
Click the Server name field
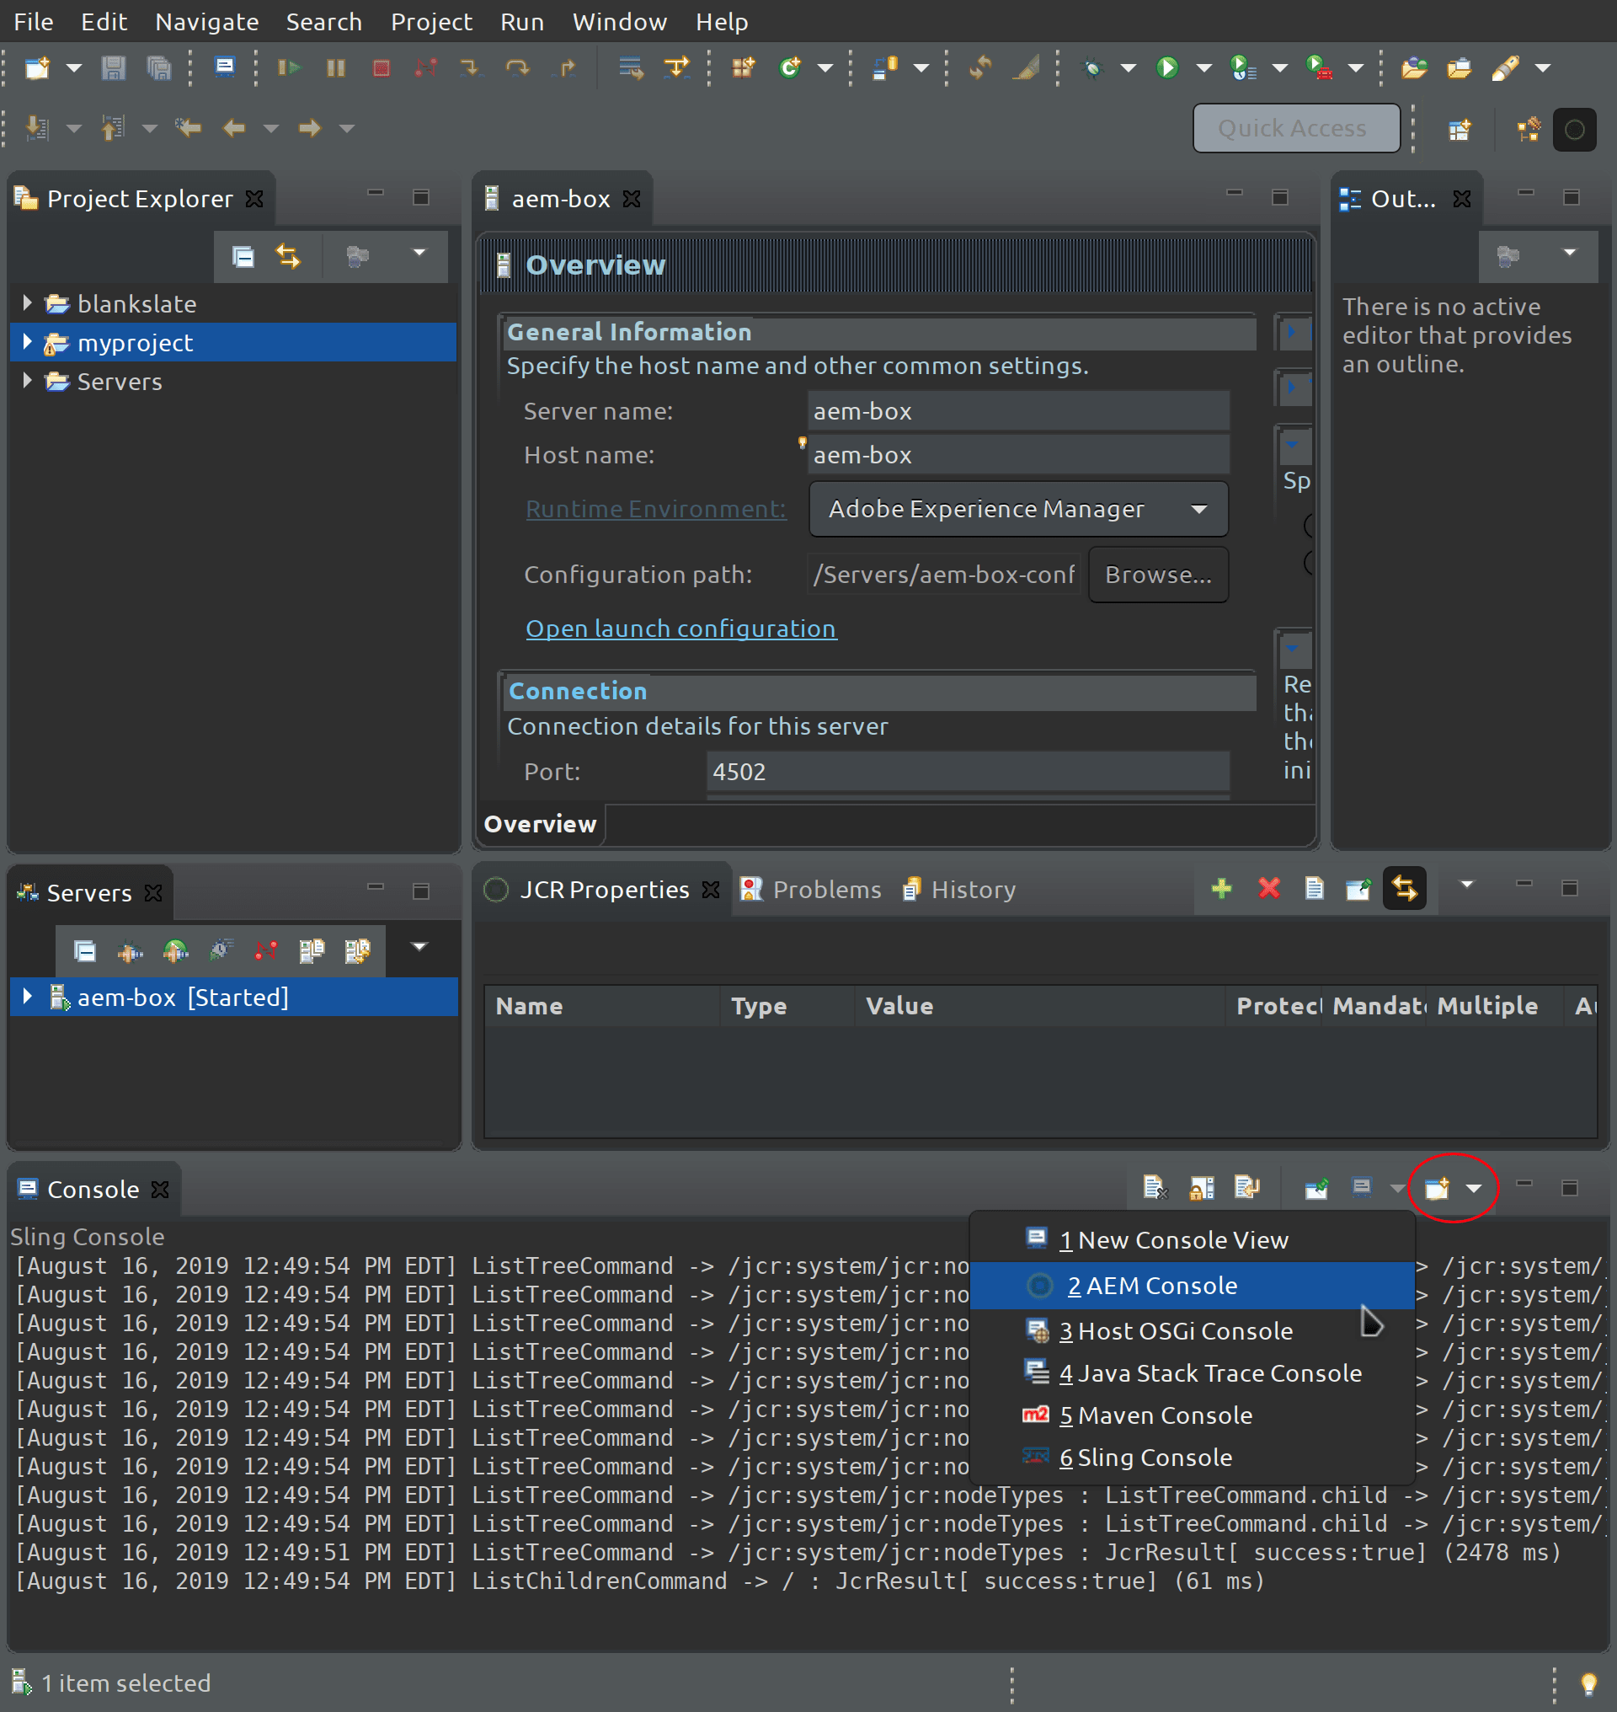[1018, 411]
